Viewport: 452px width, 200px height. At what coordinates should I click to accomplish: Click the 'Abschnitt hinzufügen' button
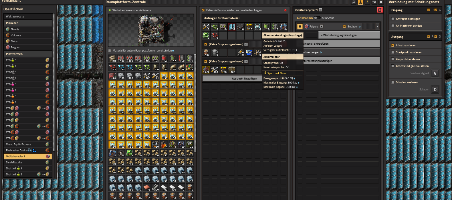[244, 78]
